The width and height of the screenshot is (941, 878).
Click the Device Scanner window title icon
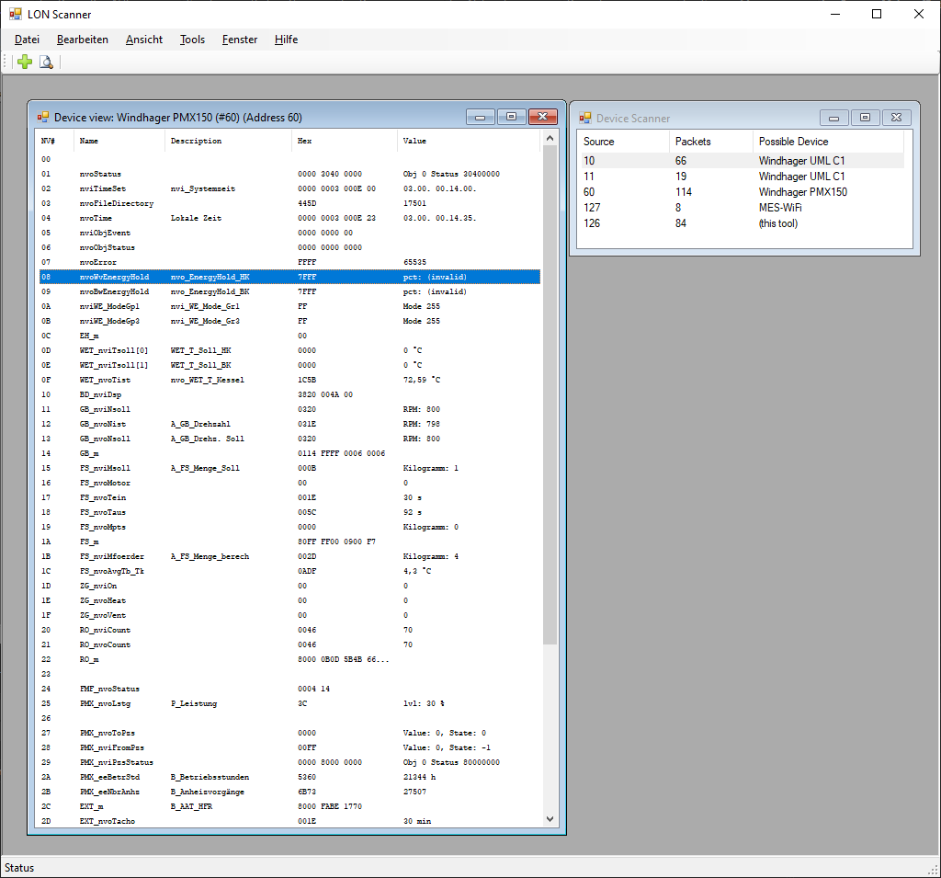(x=585, y=119)
